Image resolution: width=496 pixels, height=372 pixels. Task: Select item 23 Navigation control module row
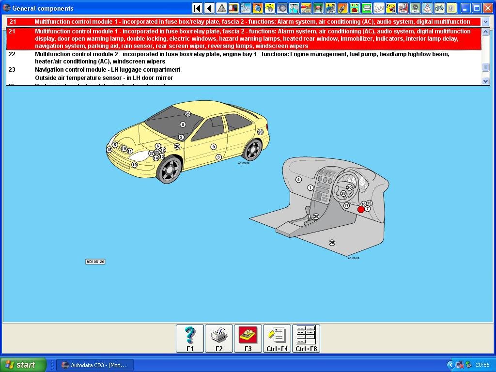244,70
